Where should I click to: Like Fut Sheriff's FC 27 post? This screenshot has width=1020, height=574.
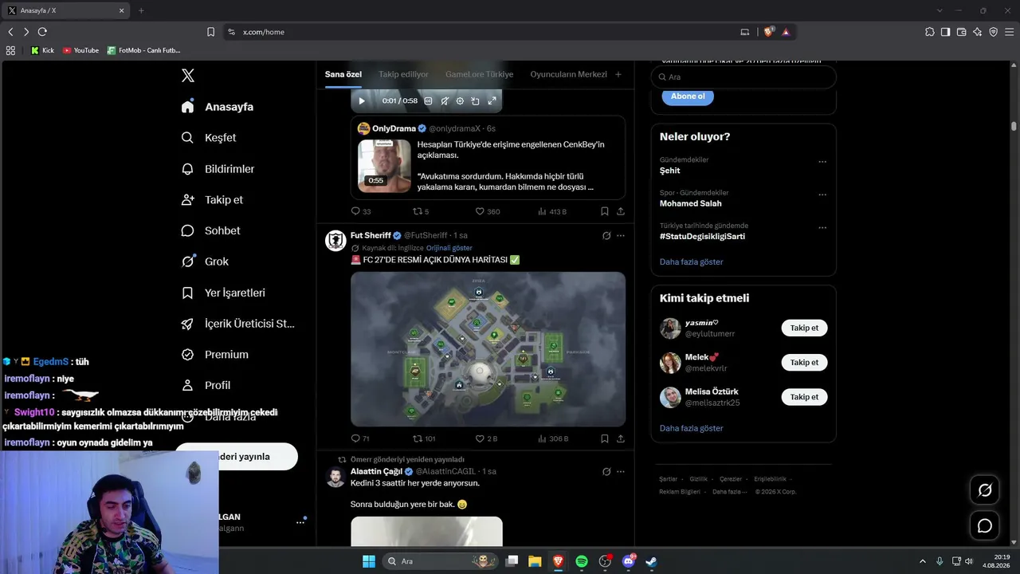[486, 438]
